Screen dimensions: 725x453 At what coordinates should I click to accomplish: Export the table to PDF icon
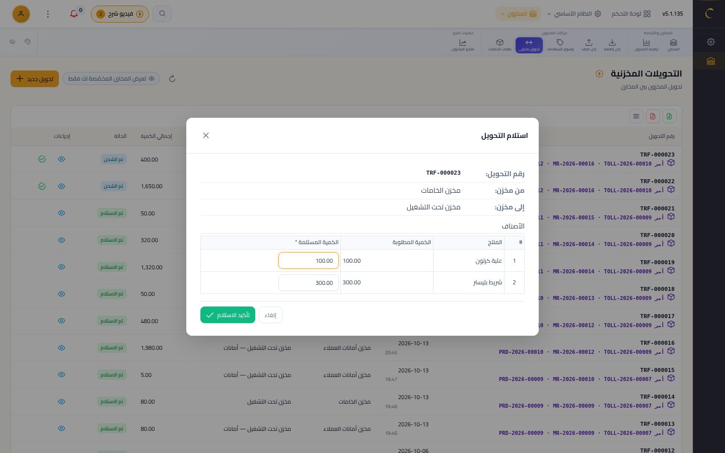pos(652,116)
